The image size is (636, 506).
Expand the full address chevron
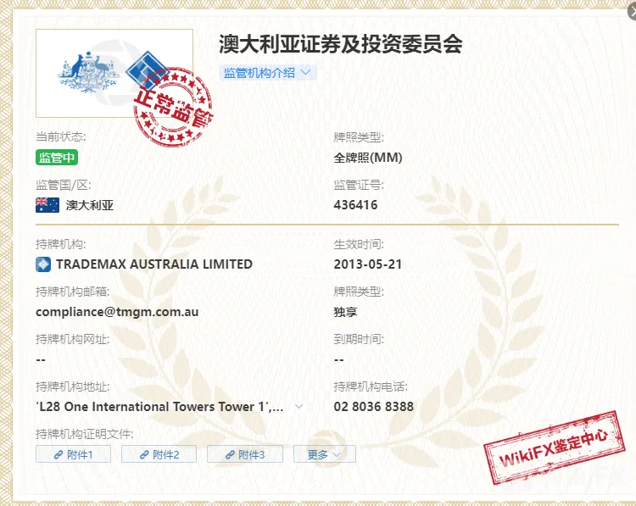tap(299, 406)
